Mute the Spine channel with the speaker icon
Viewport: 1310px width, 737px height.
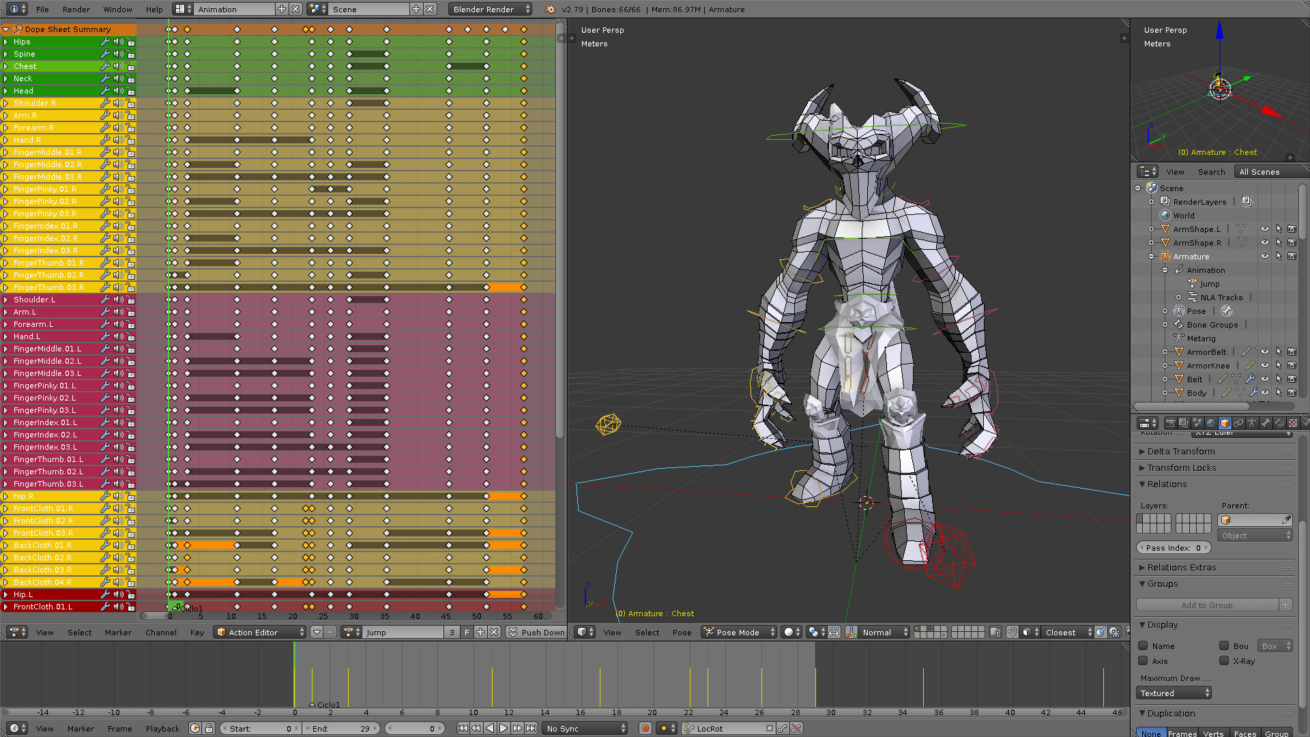pyautogui.click(x=118, y=54)
